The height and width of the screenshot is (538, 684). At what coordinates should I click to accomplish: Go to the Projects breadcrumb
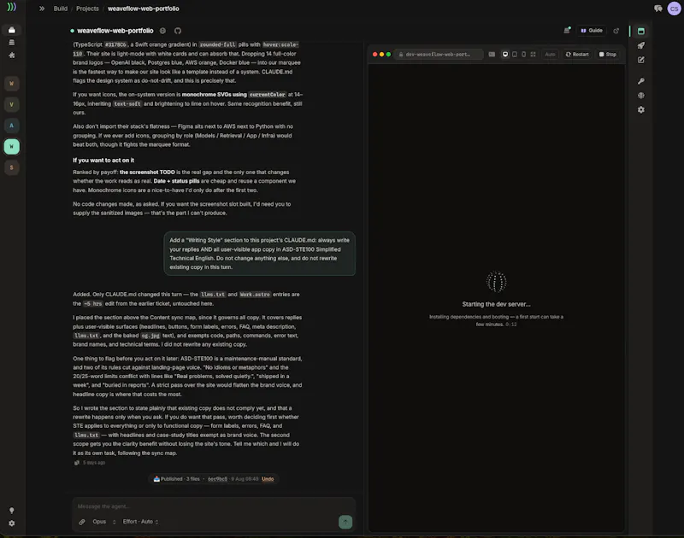coord(87,9)
